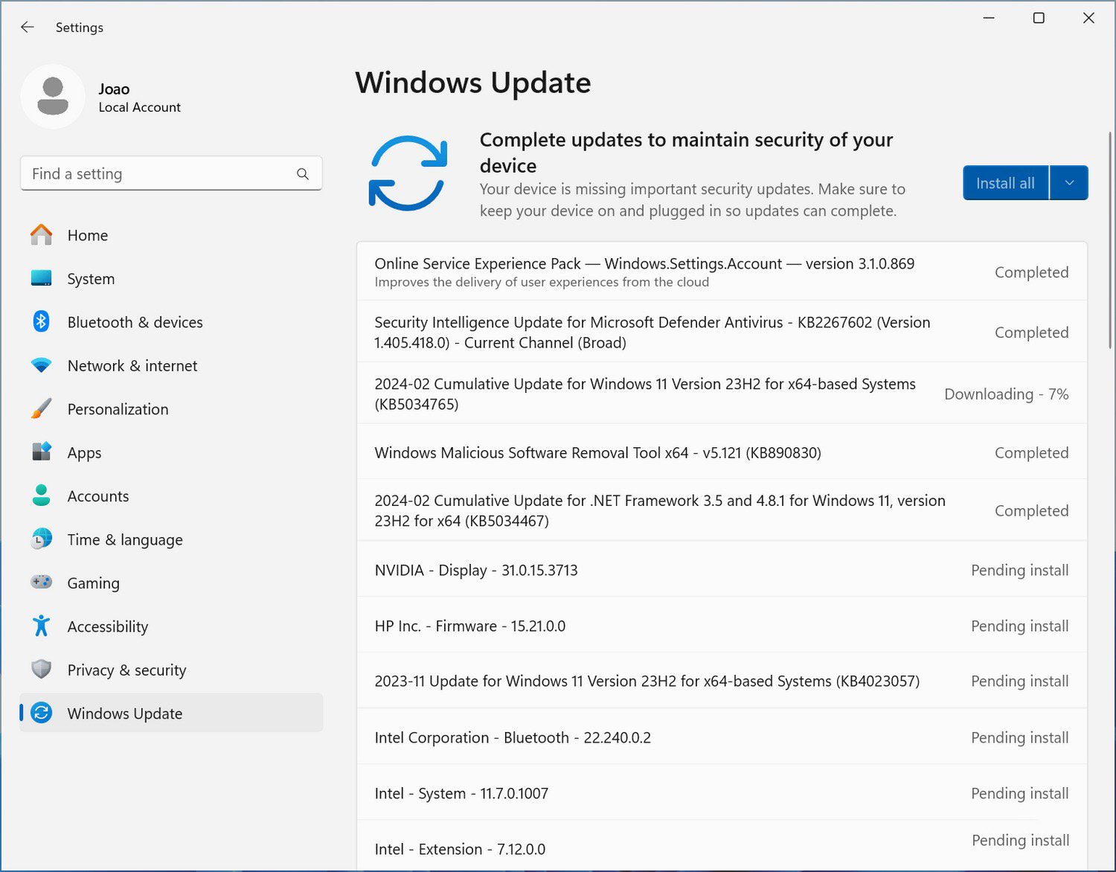Click the Joao user avatar picture

[x=53, y=97]
